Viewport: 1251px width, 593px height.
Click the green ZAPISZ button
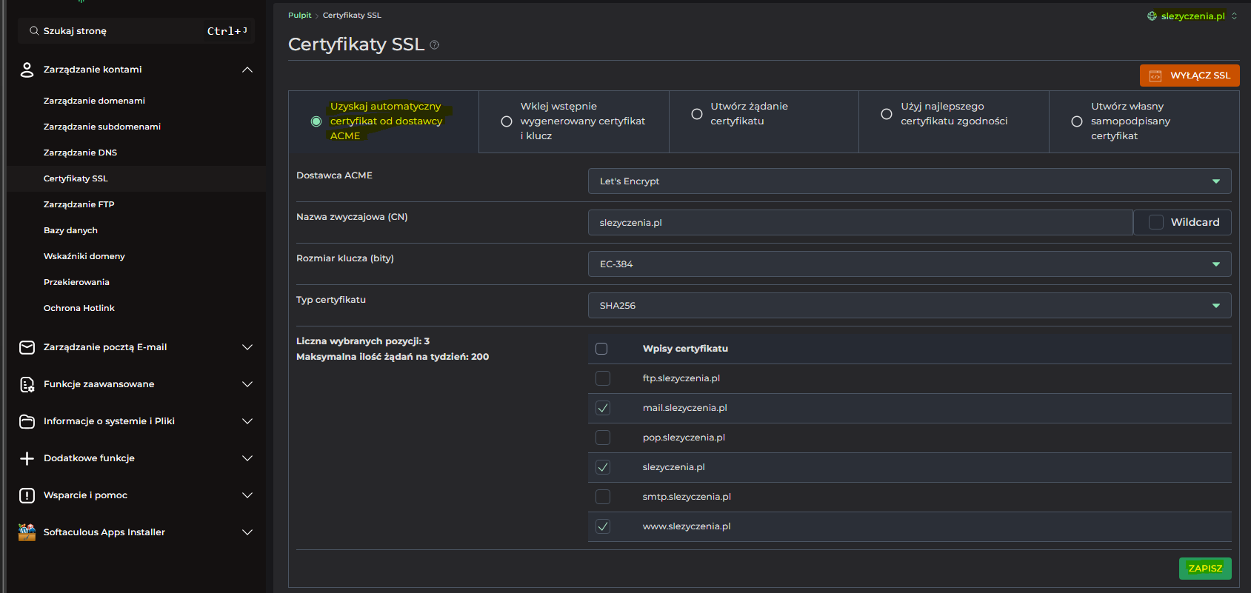[1204, 569]
